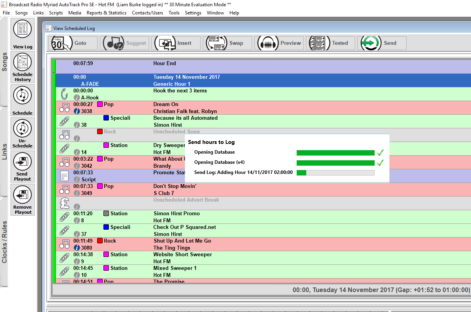Click the Send Log progress bar
Image resolution: width=471 pixels, height=312 pixels.
coord(335,172)
